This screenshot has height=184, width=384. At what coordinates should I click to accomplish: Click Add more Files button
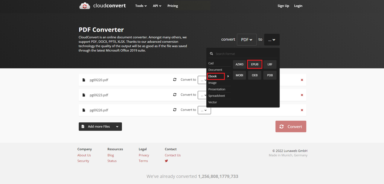[100, 127]
